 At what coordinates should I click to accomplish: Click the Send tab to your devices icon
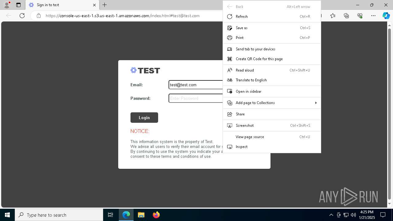(x=229, y=49)
